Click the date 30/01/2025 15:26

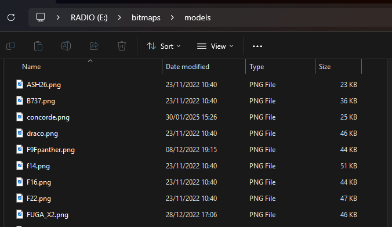[x=191, y=117]
